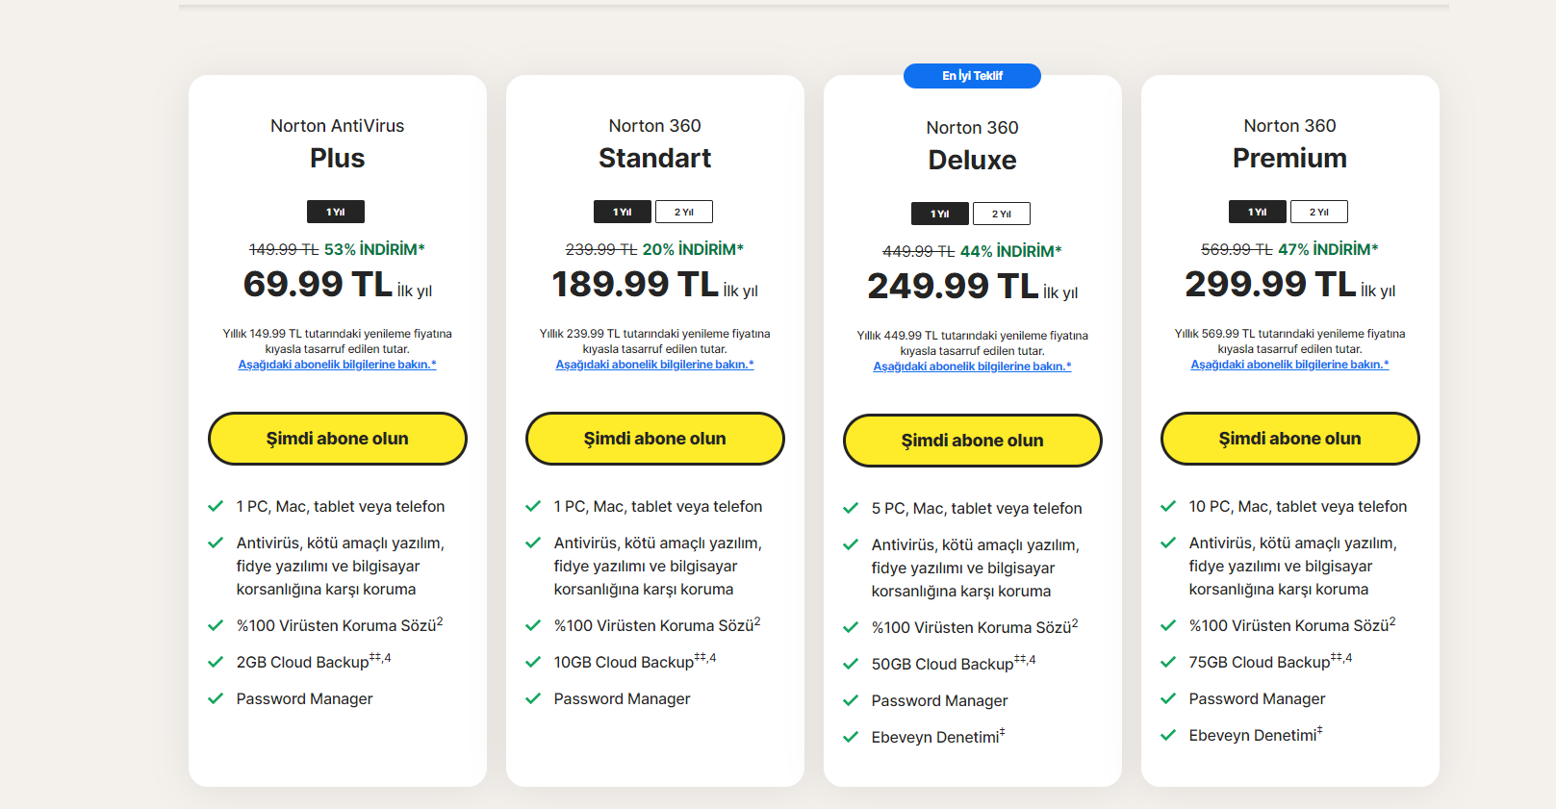
Task: Subscribe to the Norton 360 Standart plan
Action: [654, 439]
